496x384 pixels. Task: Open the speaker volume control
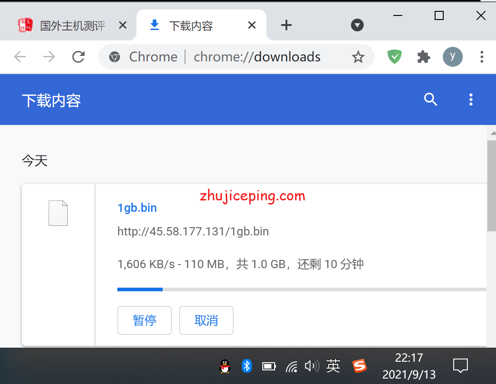click(x=311, y=366)
